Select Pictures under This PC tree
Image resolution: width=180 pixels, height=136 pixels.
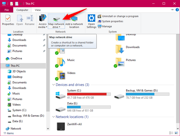pos(17,99)
